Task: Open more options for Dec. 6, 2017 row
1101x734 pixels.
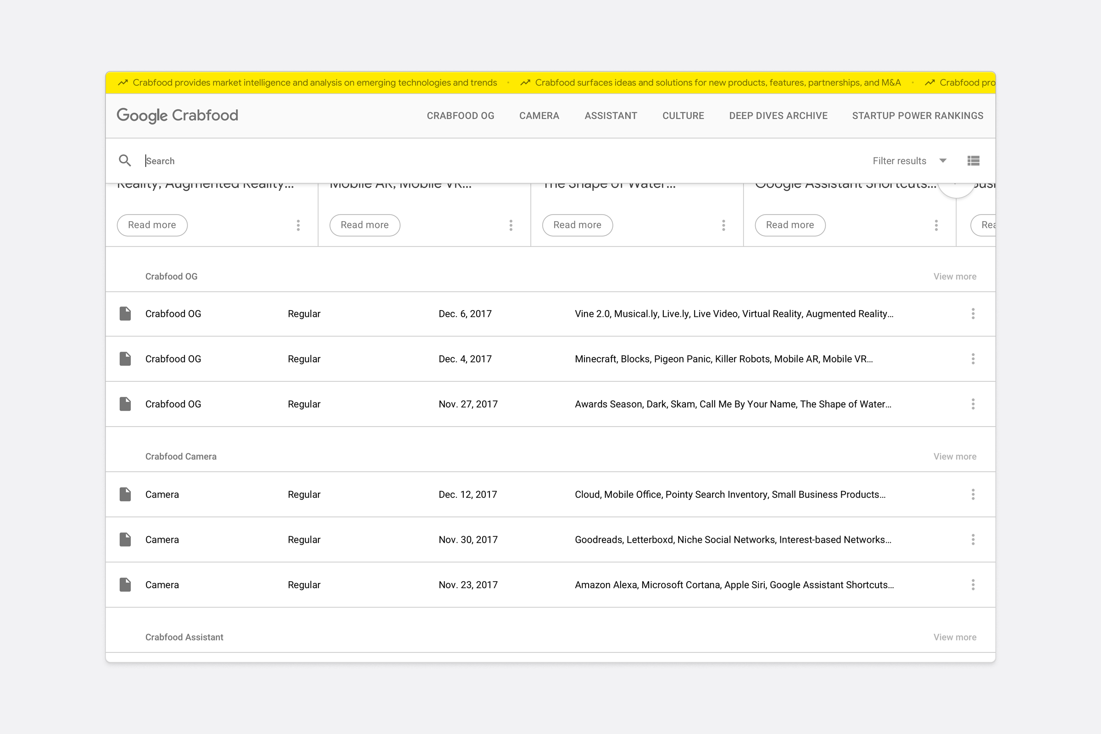Action: pyautogui.click(x=973, y=314)
